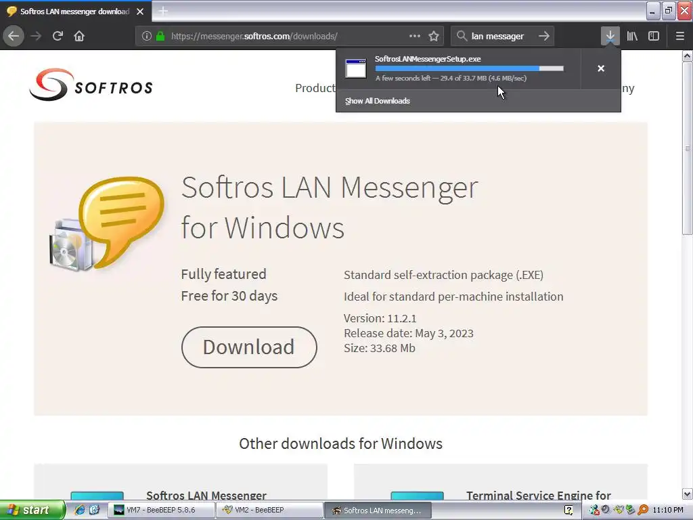Click the Softros logo
Viewport: 693px width, 520px height.
click(x=91, y=85)
